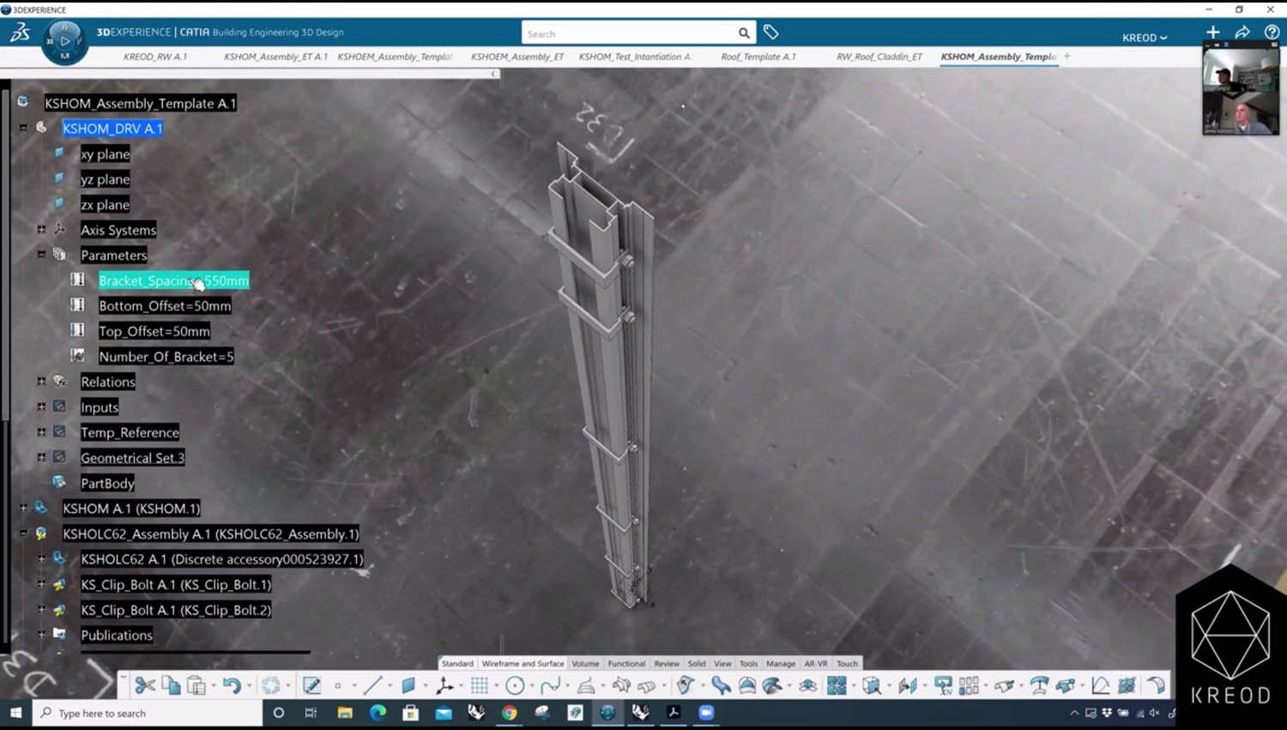Click the tag icon beside search
The image size is (1287, 730).
771,33
